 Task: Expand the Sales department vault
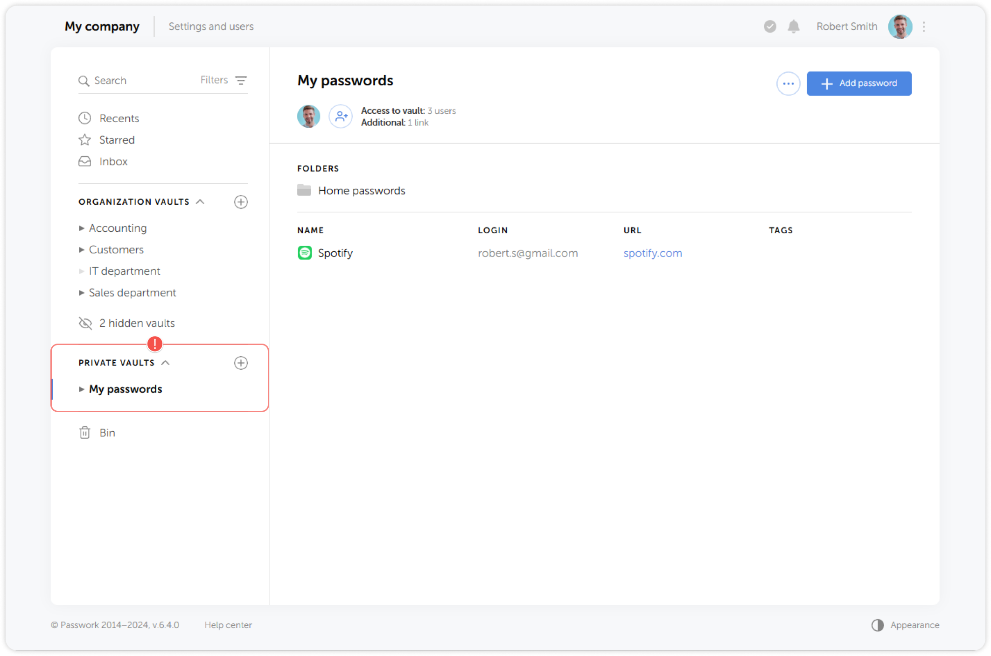(82, 293)
